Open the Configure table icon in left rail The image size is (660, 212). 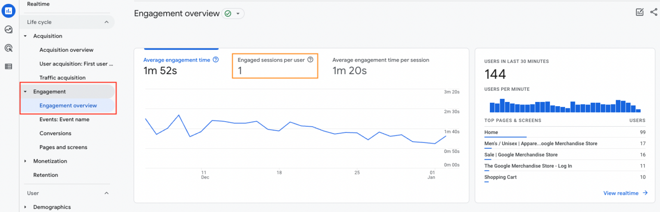8,66
